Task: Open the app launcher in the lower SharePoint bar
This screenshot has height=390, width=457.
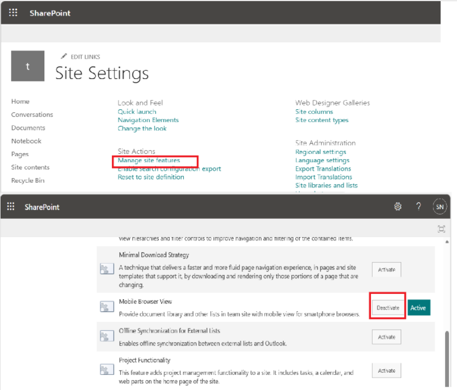Action: tap(11, 206)
